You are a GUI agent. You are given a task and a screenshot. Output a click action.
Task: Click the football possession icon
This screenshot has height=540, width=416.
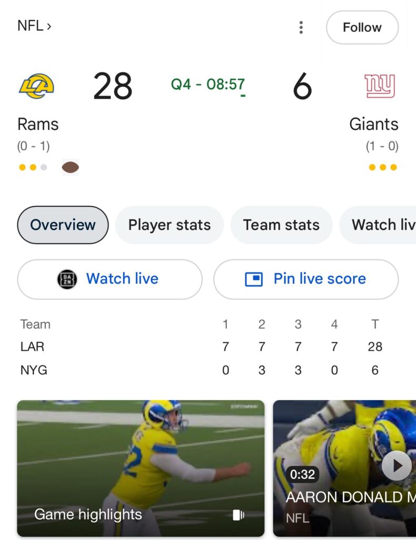pyautogui.click(x=71, y=167)
